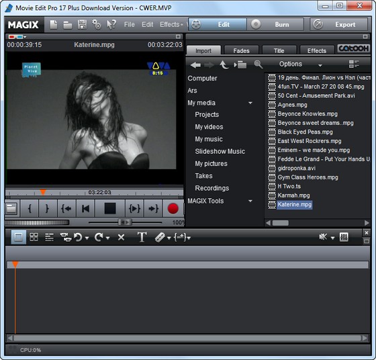376x360 pixels.
Task: Maximize the media pool panel
Action: (x=365, y=36)
